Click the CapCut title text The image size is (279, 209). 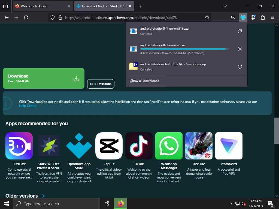click(x=109, y=164)
